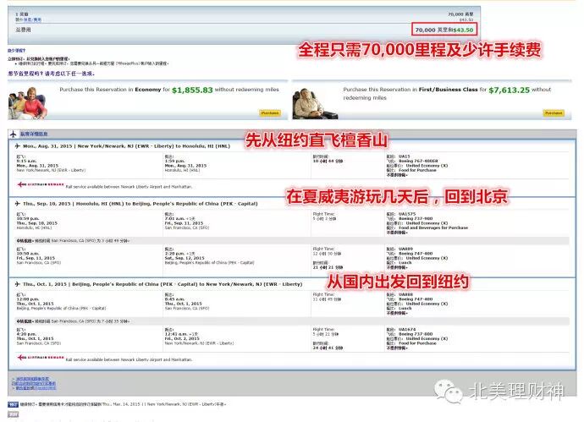Click the Purchase button for Economy fare
This screenshot has width=584, height=422.
(x=270, y=112)
